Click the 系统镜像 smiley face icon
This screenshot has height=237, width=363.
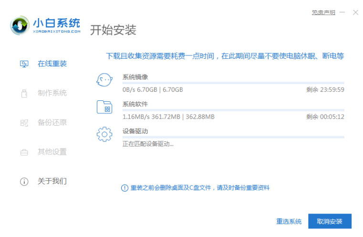click(x=104, y=80)
